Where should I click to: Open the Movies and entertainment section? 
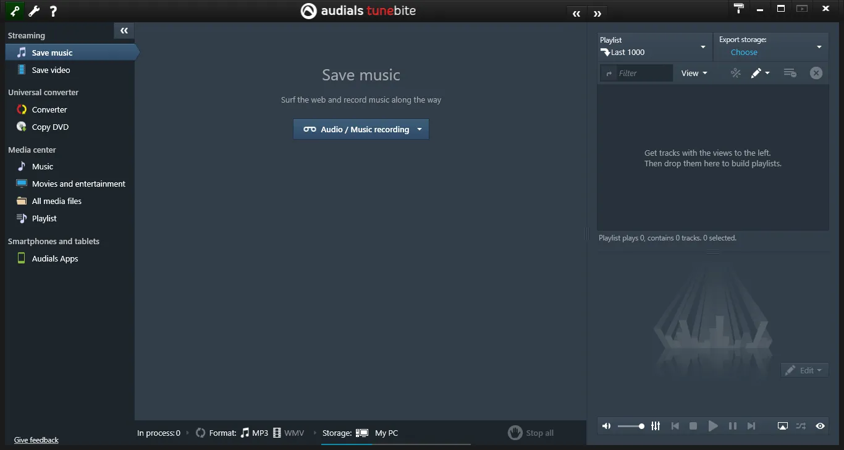78,184
